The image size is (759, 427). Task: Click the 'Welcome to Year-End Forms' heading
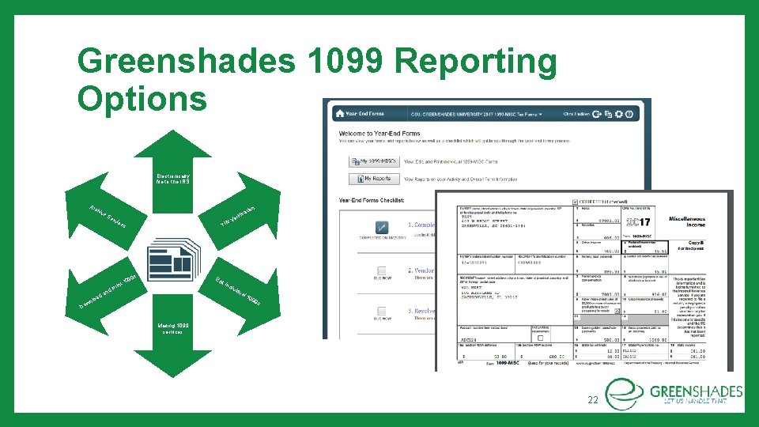coord(379,133)
